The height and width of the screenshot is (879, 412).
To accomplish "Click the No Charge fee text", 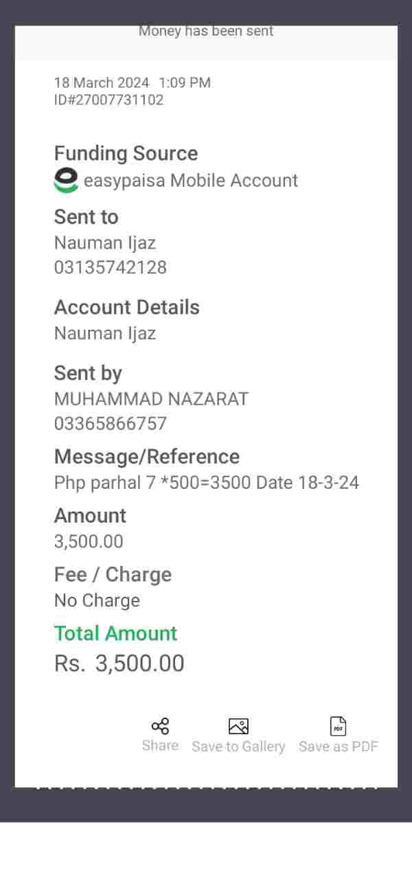I will [97, 601].
